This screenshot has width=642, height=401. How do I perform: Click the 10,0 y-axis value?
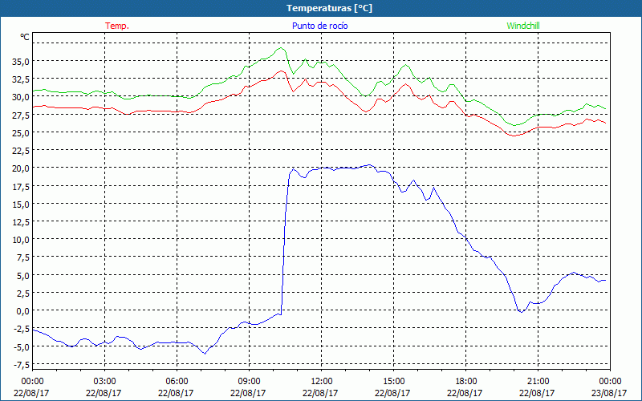click(x=22, y=239)
